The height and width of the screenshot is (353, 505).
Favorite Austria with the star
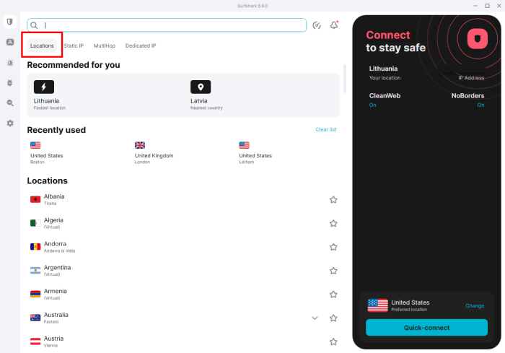(333, 341)
